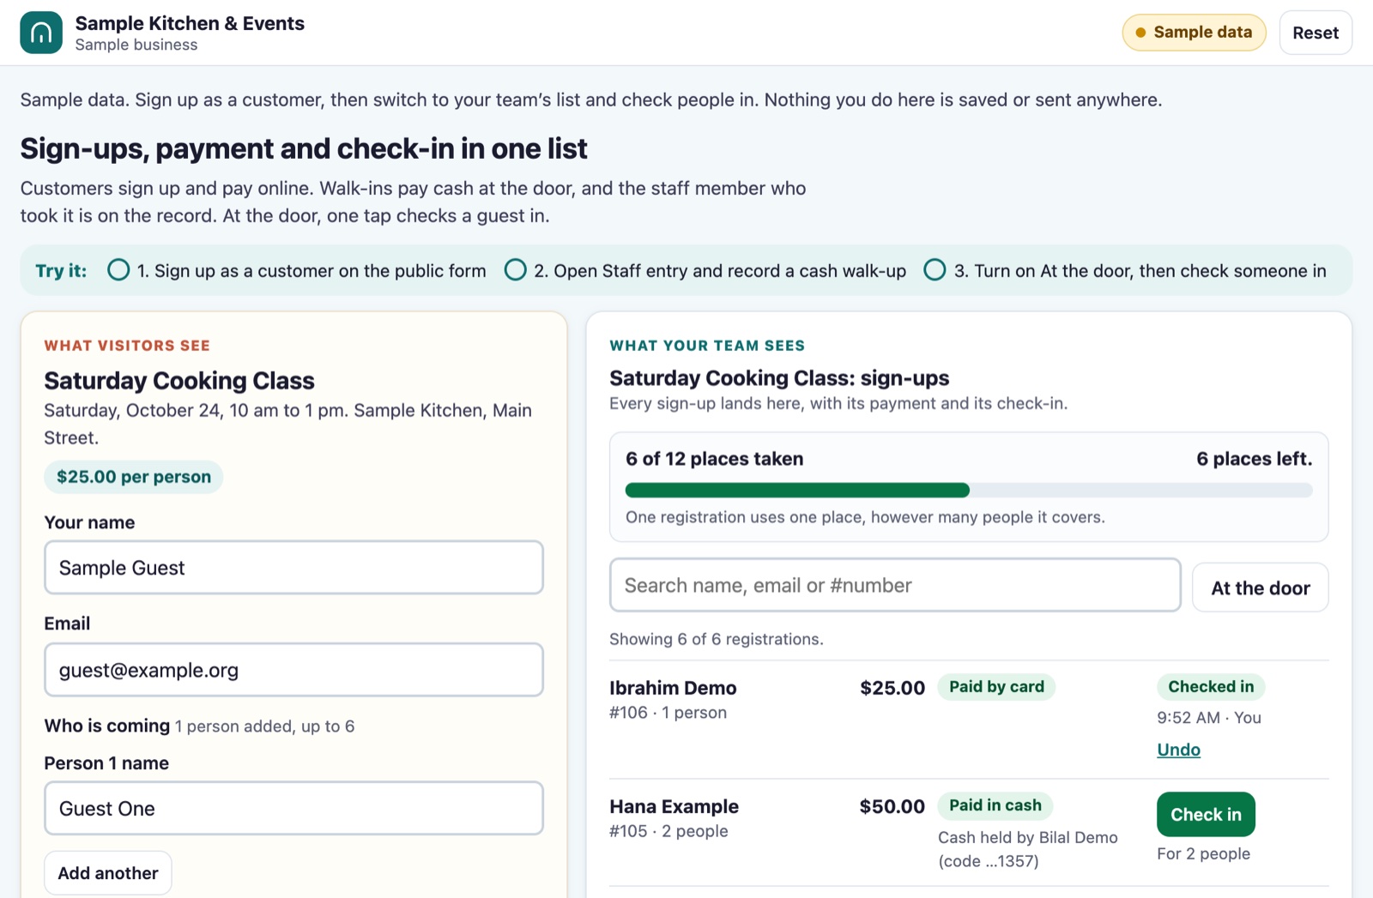
Task: Click 'Showing 6 of 6 registrations.' text
Action: click(717, 639)
